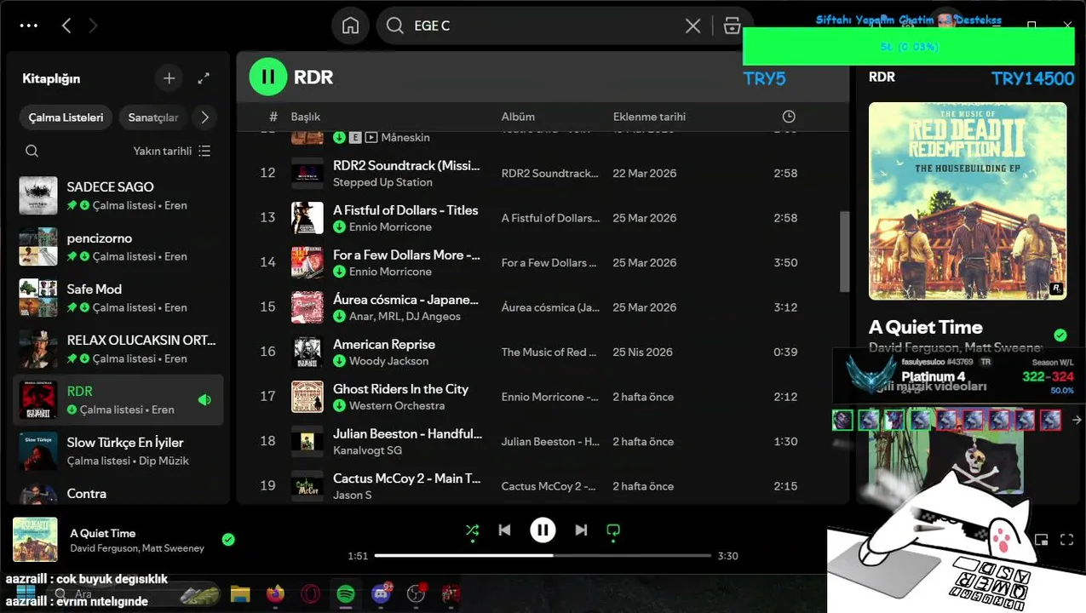Select the Sanatçılar filter chip
The height and width of the screenshot is (613, 1086).
(x=153, y=117)
